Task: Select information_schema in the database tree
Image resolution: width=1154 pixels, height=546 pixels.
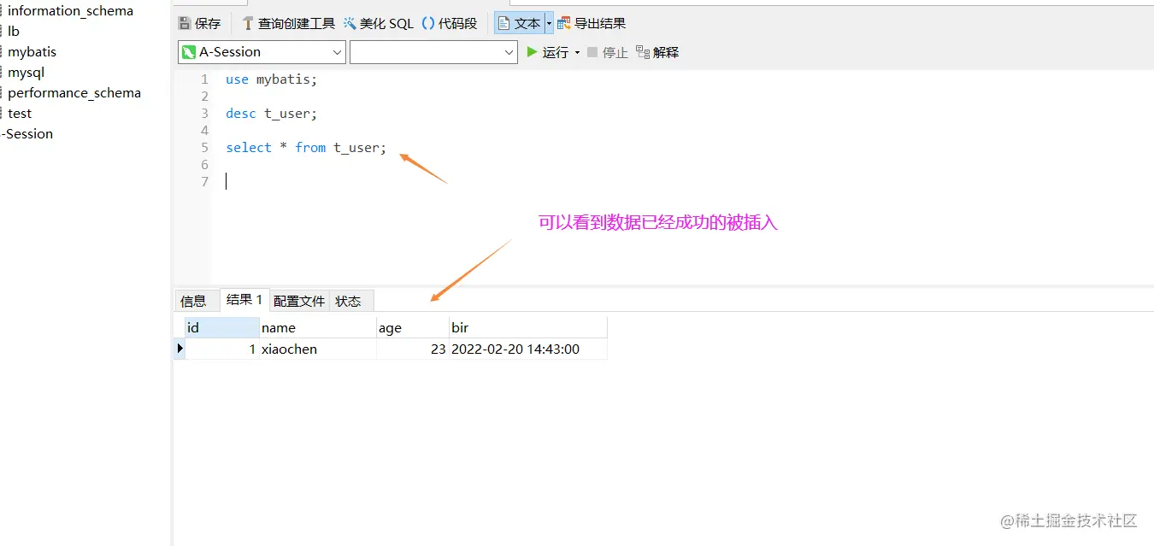Action: click(x=71, y=11)
